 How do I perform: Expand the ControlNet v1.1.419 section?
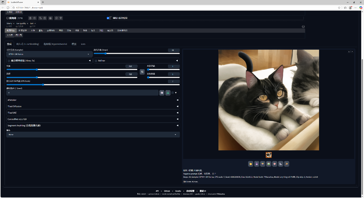tap(93, 119)
